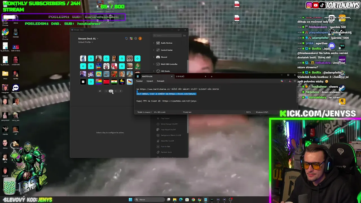Select the China flag key
This screenshot has width=361, height=203.
point(106,82)
